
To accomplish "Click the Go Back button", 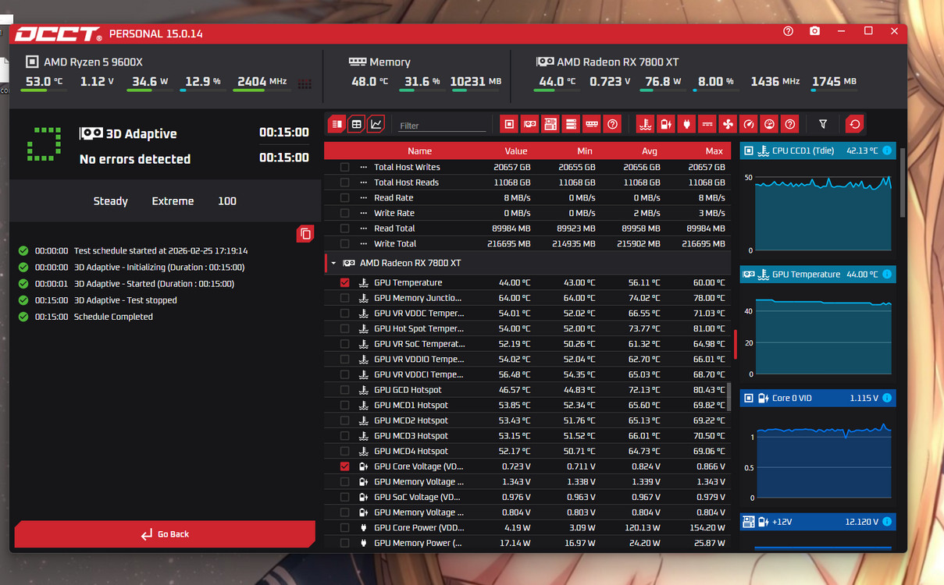I will coord(165,534).
